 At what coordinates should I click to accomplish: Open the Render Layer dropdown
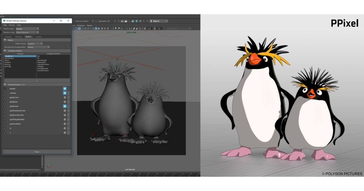click(x=27, y=29)
